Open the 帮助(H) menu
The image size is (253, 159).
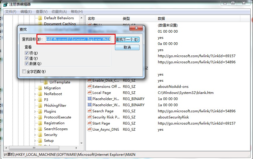[x=77, y=12]
